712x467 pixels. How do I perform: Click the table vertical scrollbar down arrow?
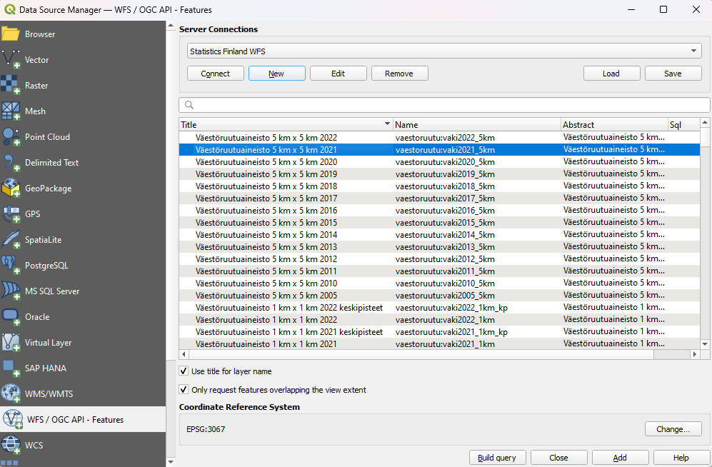click(705, 344)
